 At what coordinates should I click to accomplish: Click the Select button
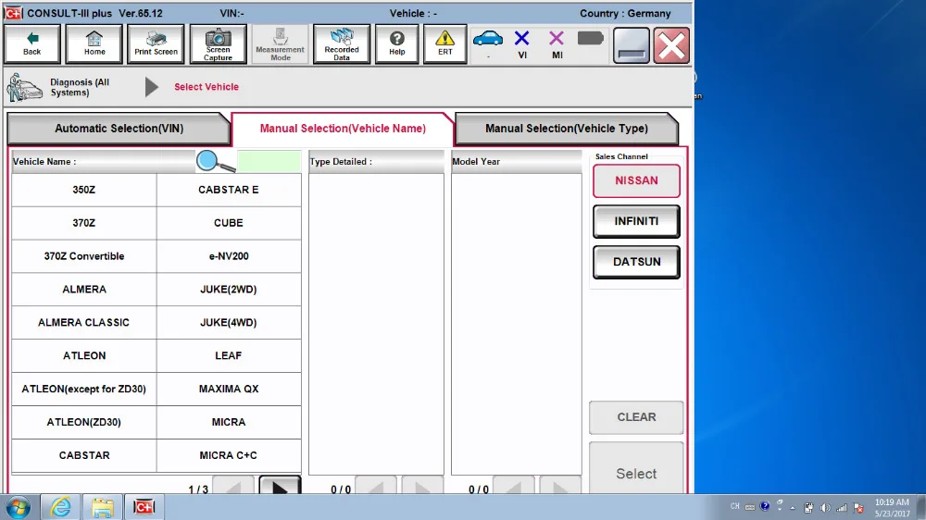pos(636,469)
